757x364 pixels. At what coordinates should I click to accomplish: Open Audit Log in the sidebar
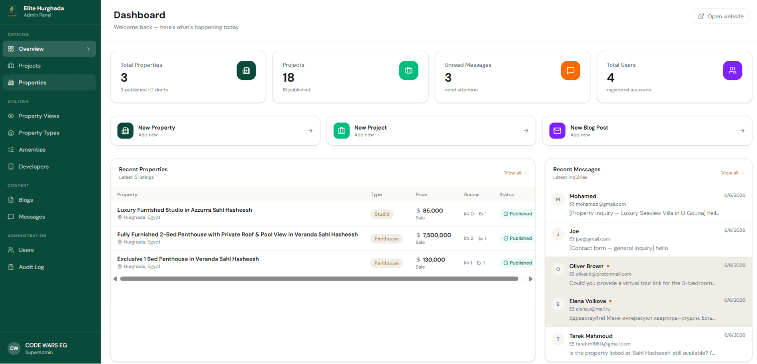pyautogui.click(x=49, y=267)
